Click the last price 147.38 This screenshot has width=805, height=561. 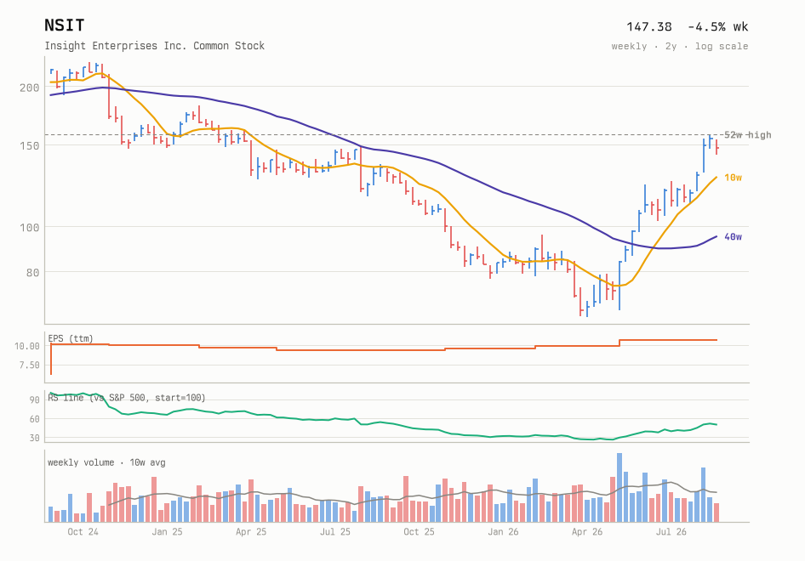pos(649,26)
